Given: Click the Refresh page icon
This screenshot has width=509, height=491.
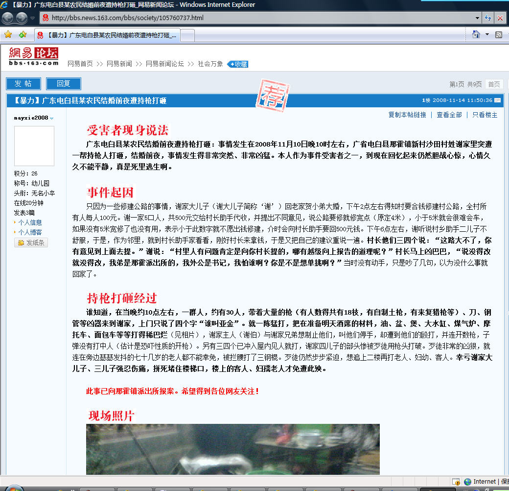Looking at the screenshot, I should coord(488,18).
